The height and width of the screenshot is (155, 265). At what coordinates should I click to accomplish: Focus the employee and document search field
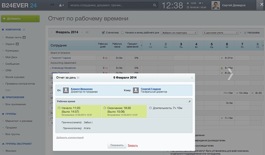pos(113,5)
